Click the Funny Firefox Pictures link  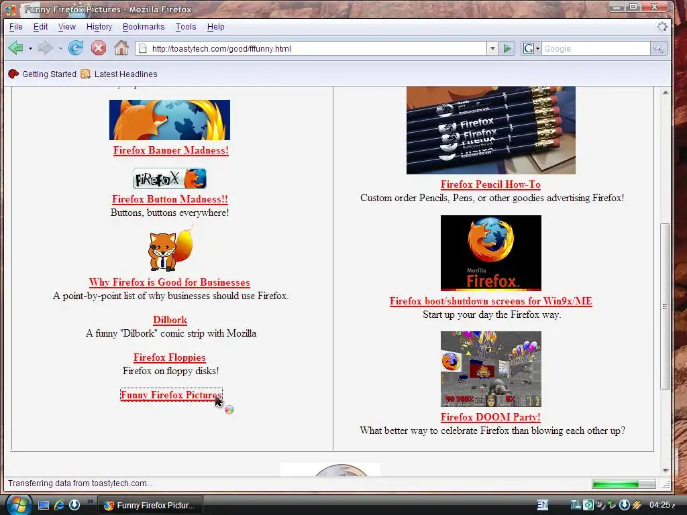coord(171,395)
